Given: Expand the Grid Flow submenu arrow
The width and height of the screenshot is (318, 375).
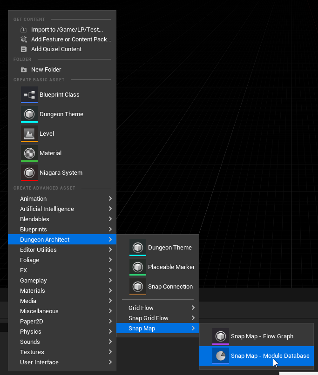Looking at the screenshot, I should (193, 308).
